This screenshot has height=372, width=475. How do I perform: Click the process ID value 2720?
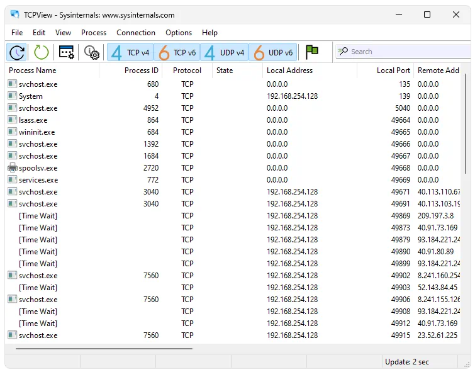click(x=151, y=168)
